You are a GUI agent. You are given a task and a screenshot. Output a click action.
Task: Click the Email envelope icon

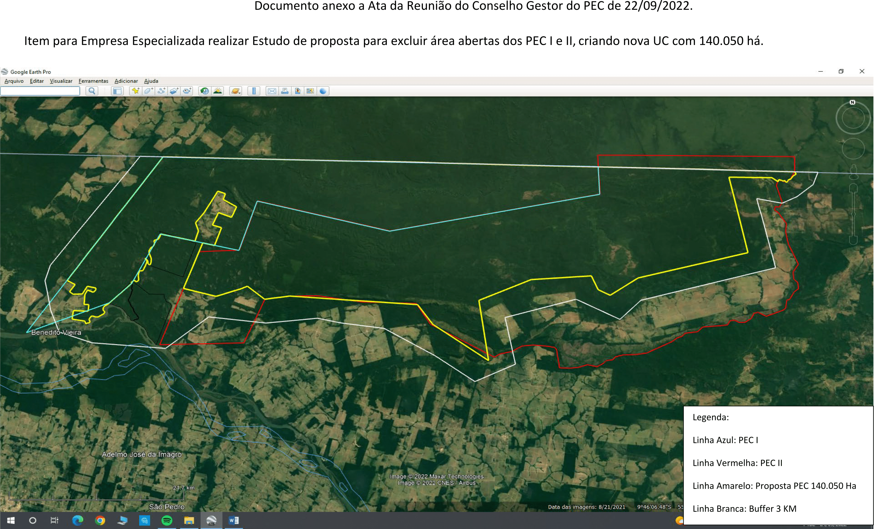[x=272, y=91]
